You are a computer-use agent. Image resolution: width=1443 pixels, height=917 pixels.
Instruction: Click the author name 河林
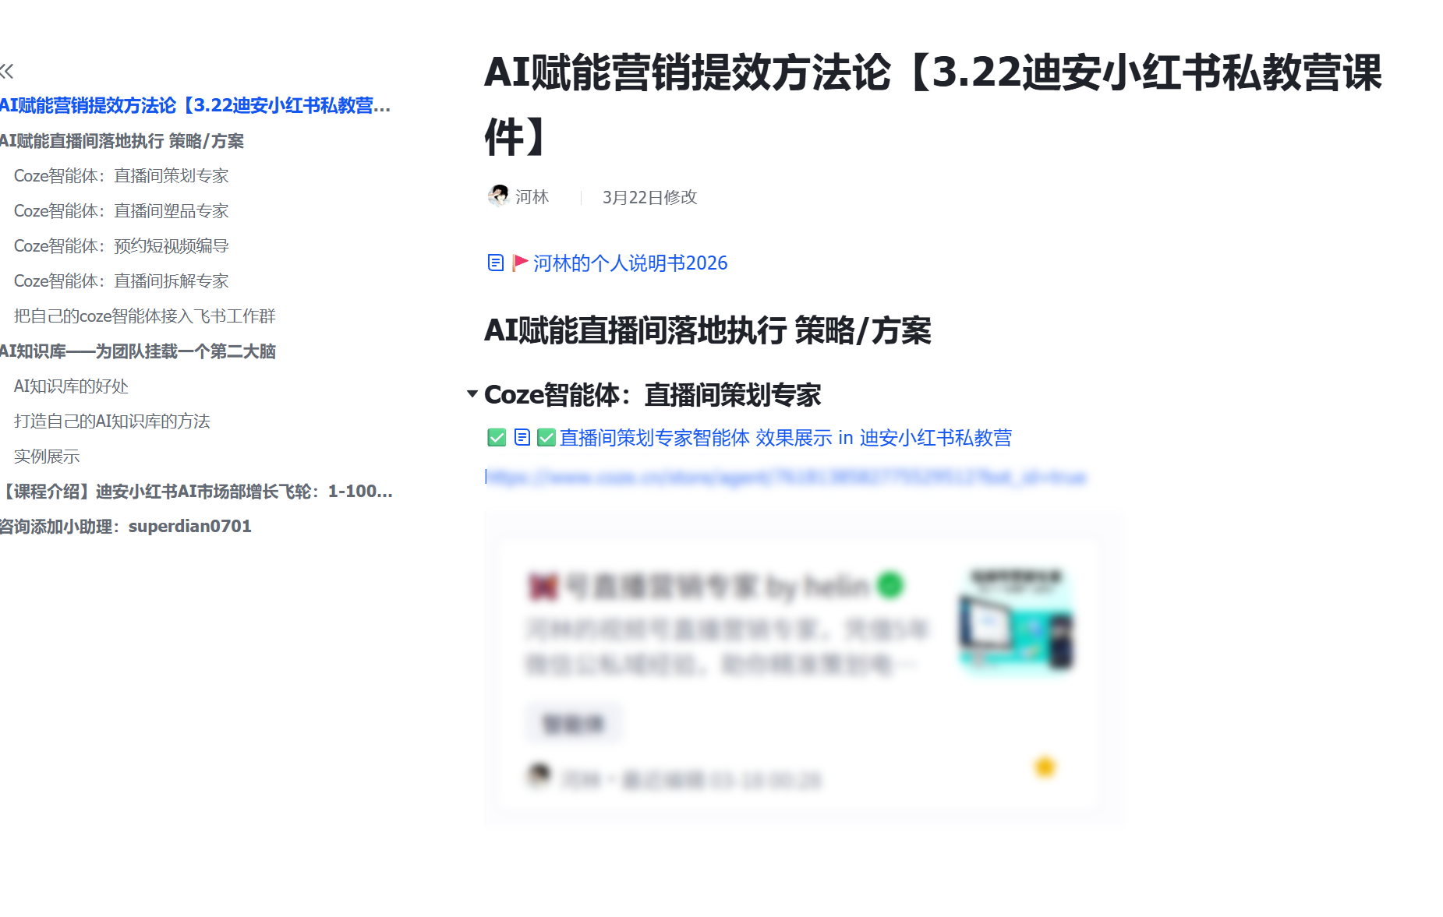click(x=532, y=197)
